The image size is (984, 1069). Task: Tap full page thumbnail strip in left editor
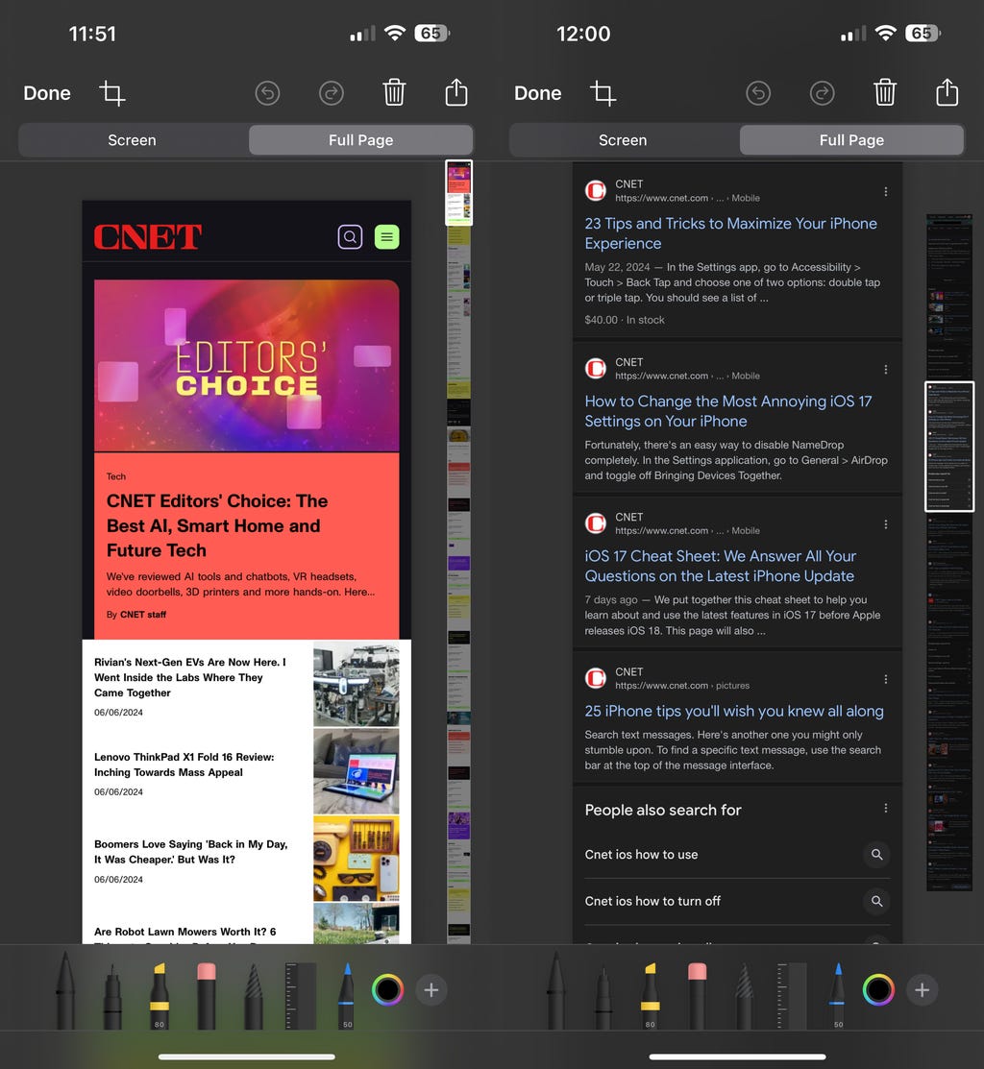458,551
